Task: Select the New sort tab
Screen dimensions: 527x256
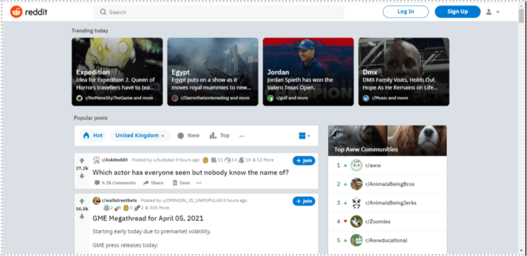Action: coord(188,135)
